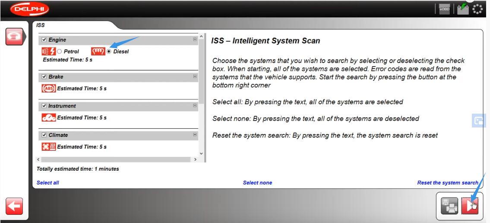Click the Climate section header label
This screenshot has height=223, width=490.
[58, 135]
